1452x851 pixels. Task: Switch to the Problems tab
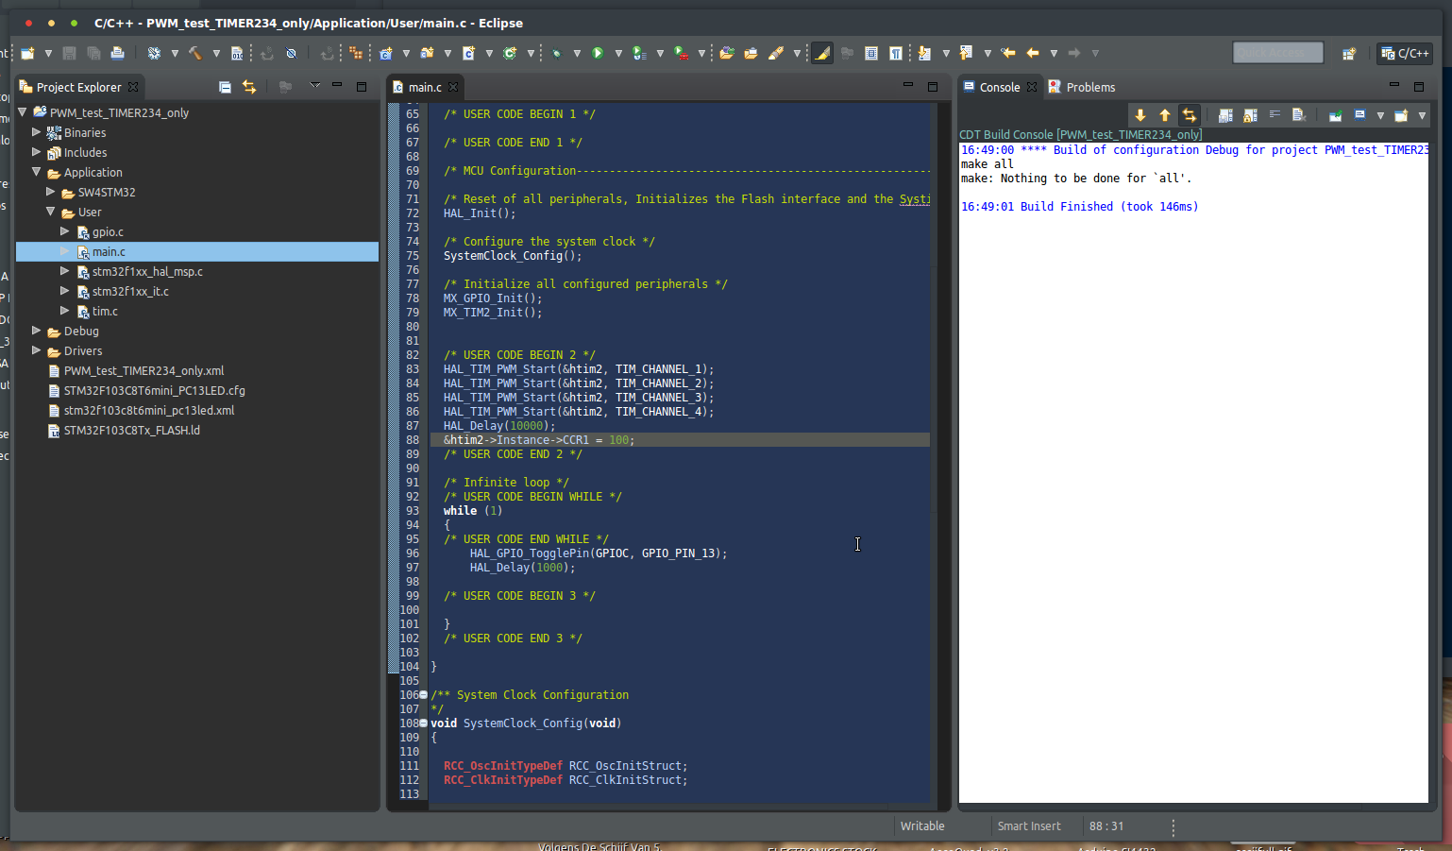pos(1089,87)
